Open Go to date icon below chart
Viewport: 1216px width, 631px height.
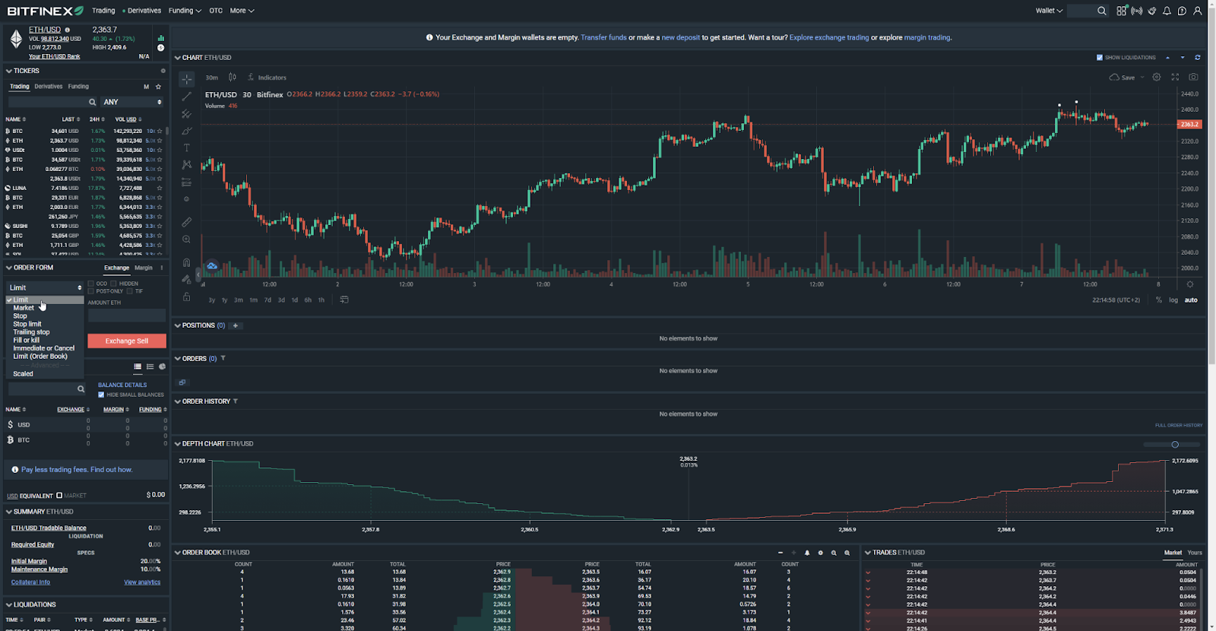(x=344, y=300)
